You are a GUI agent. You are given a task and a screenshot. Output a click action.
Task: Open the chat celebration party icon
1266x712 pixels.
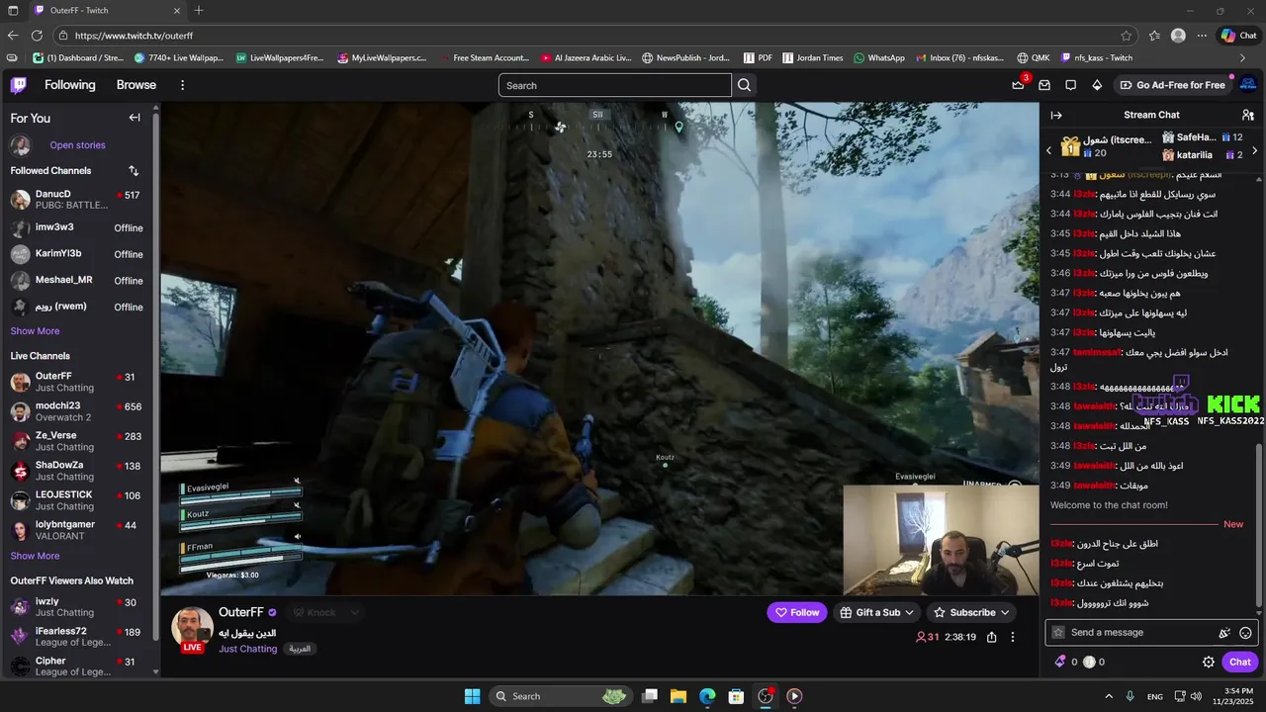(x=1223, y=633)
